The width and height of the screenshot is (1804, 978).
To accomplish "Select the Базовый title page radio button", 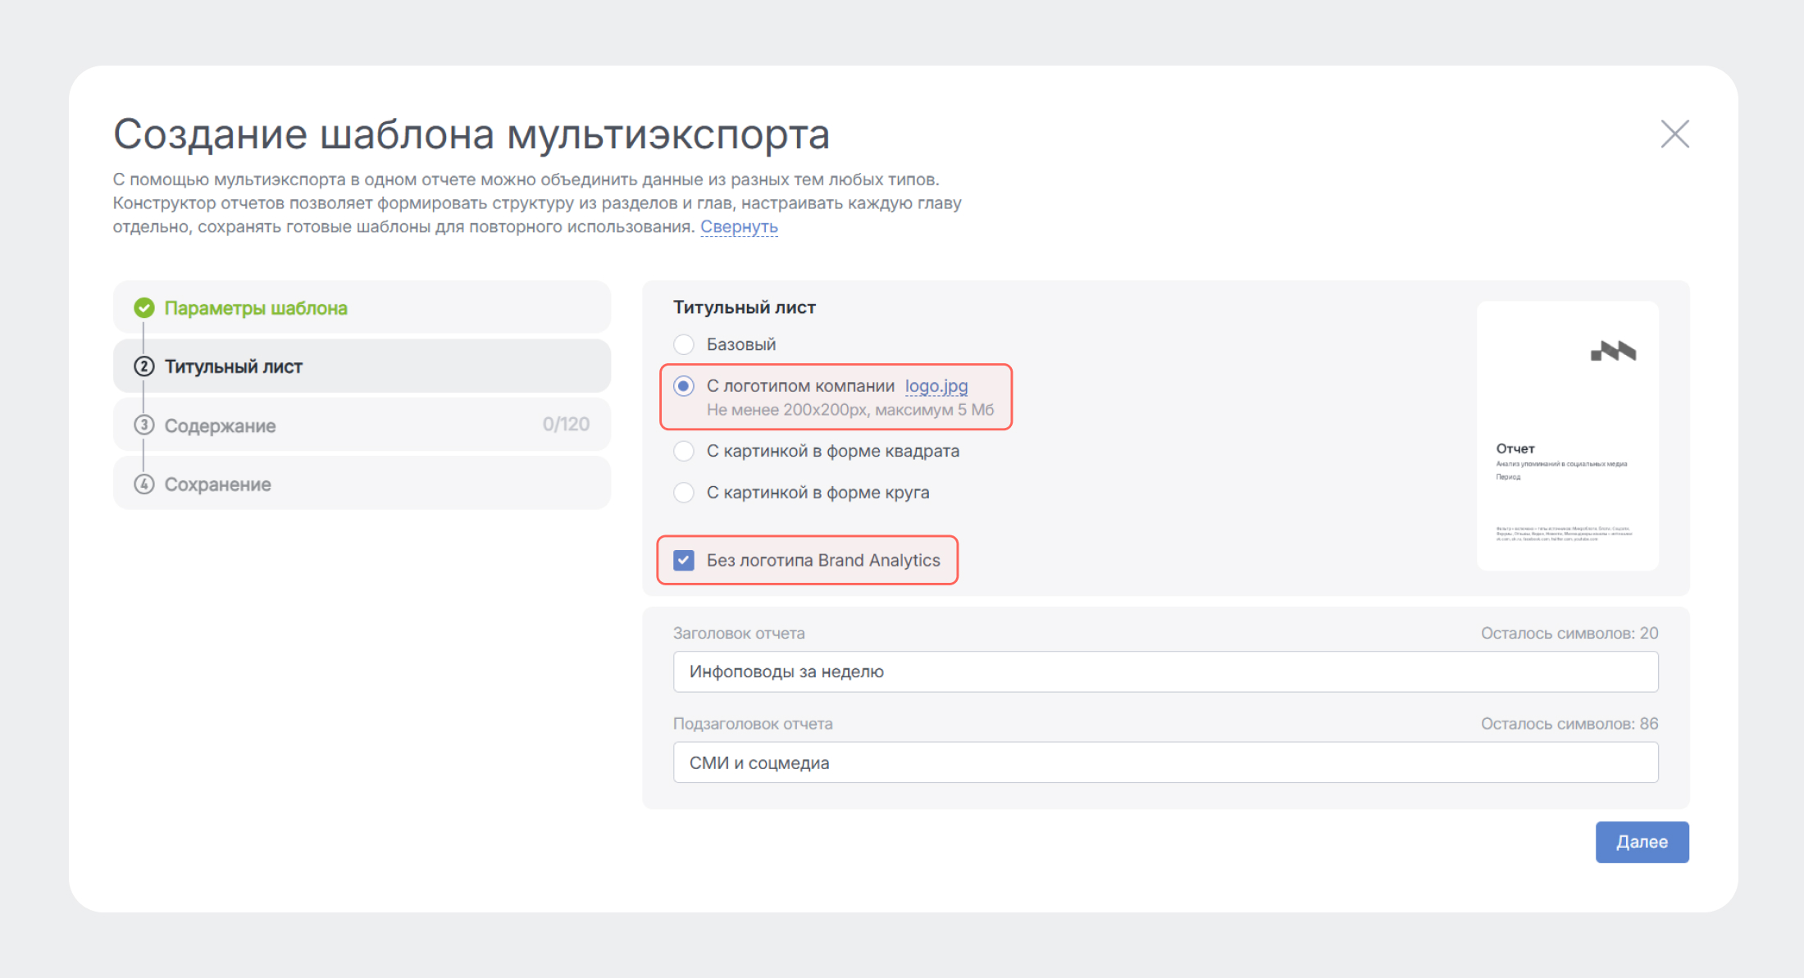I will point(684,344).
